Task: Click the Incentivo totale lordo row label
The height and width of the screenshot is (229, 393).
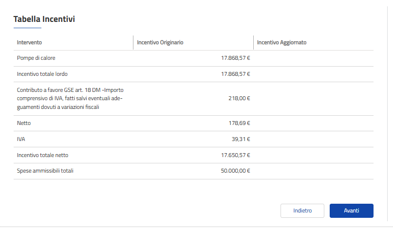Action: [x=42, y=74]
